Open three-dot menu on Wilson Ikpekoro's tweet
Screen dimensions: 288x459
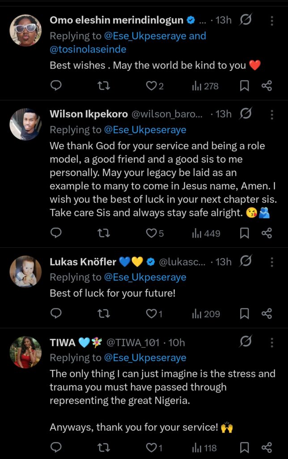click(x=272, y=114)
